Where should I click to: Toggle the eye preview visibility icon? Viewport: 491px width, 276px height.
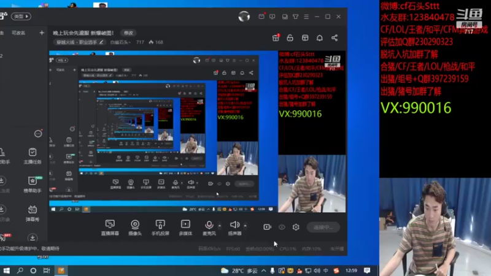(282, 227)
